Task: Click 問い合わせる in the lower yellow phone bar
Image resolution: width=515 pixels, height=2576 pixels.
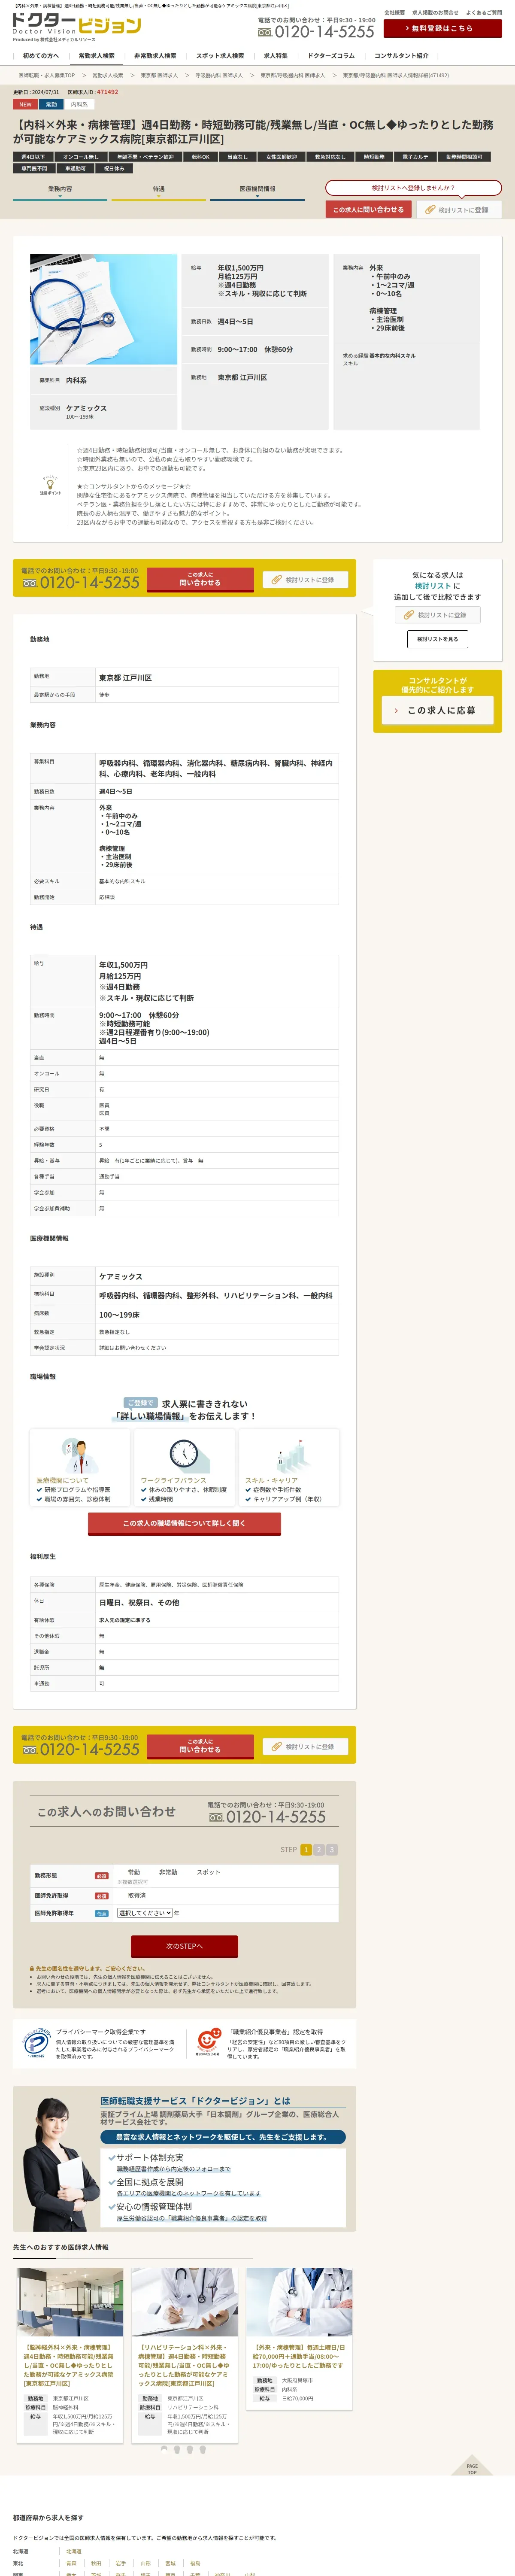Action: coord(200,1746)
